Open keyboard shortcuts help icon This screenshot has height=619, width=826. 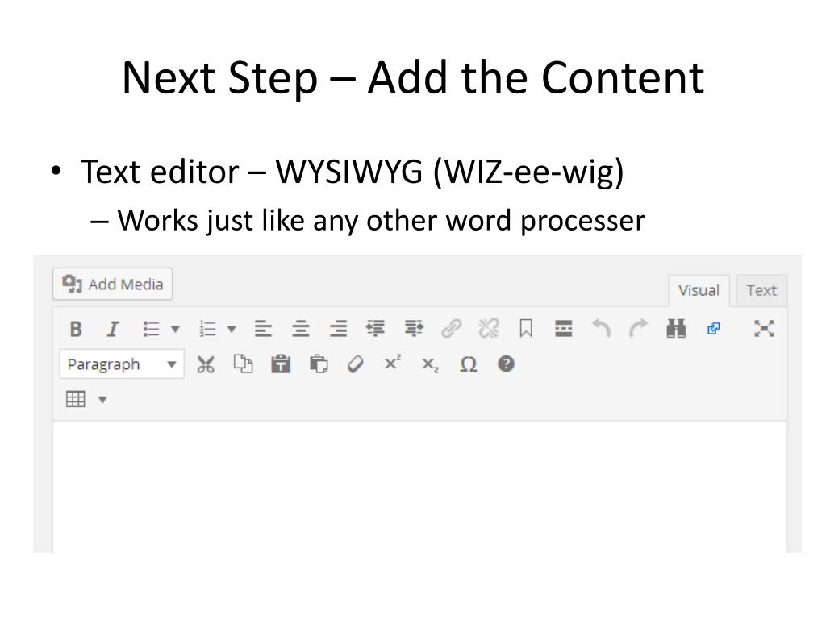[x=506, y=364]
